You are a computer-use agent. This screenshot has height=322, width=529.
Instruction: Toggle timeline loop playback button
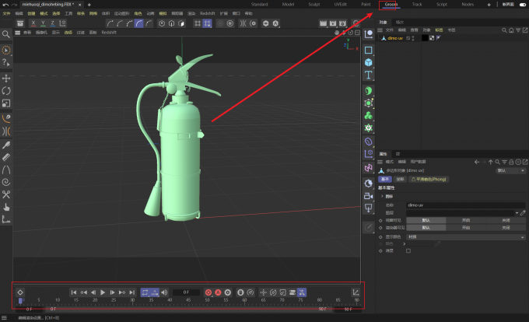(x=145, y=292)
